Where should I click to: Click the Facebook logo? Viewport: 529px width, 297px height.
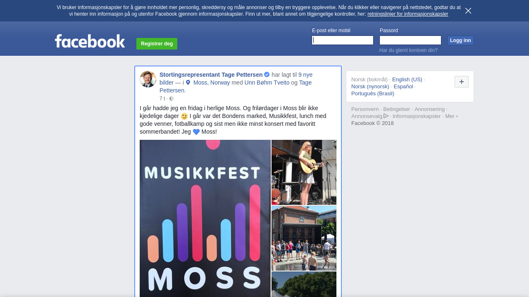click(90, 41)
